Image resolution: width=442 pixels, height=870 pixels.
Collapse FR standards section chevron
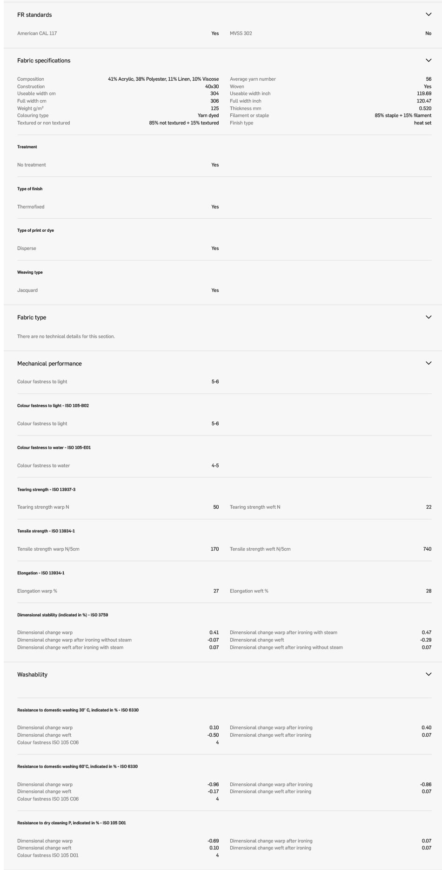429,14
